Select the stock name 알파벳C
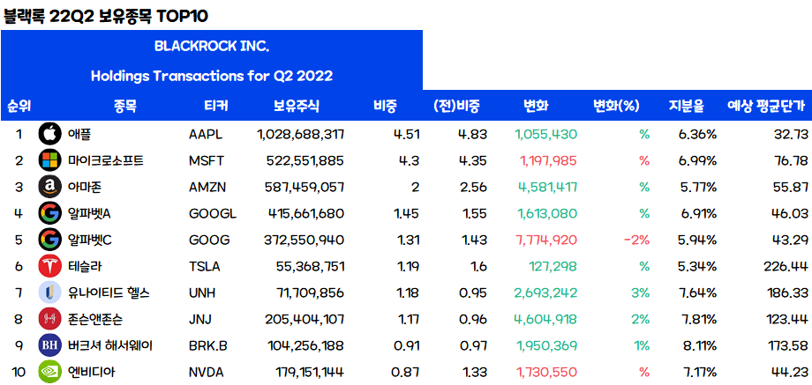The height and width of the screenshot is (385, 812). point(90,241)
